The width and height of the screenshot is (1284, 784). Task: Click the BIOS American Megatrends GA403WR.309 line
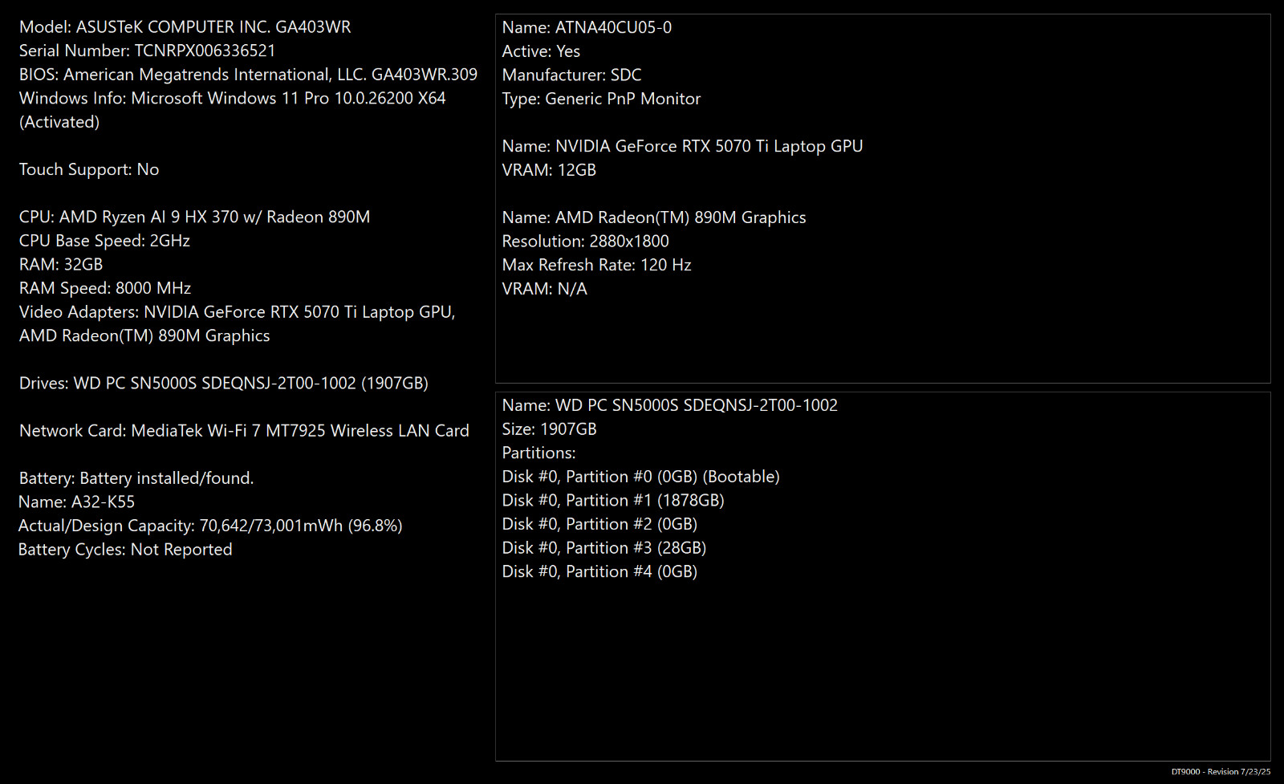tap(248, 75)
